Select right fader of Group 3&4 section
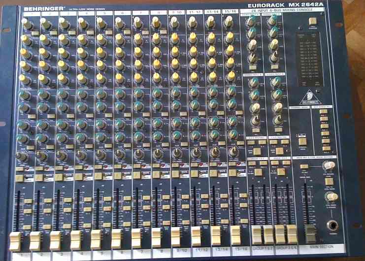365x261 pixels. point(292,234)
